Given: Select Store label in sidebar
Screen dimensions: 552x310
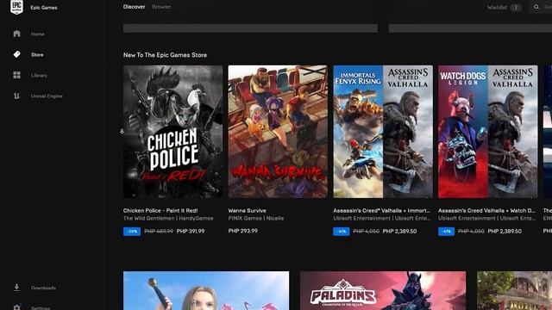Looking at the screenshot, I should [37, 55].
